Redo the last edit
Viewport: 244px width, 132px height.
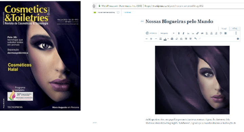[200, 39]
